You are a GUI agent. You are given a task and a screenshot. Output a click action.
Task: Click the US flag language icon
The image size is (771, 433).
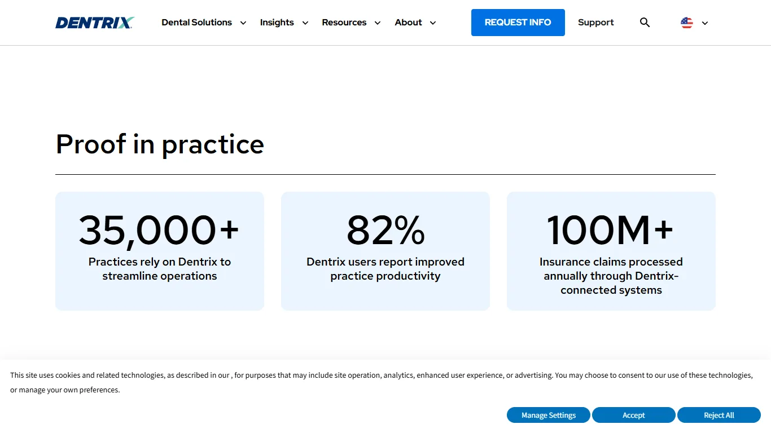(x=687, y=23)
